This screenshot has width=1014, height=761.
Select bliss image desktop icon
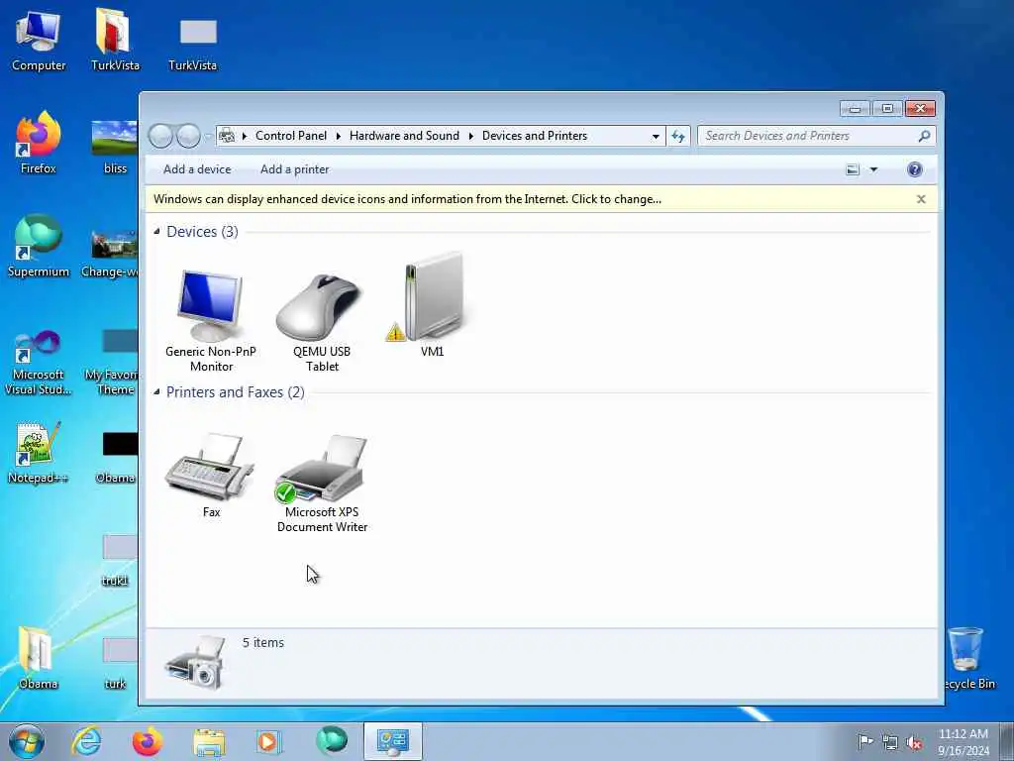115,147
